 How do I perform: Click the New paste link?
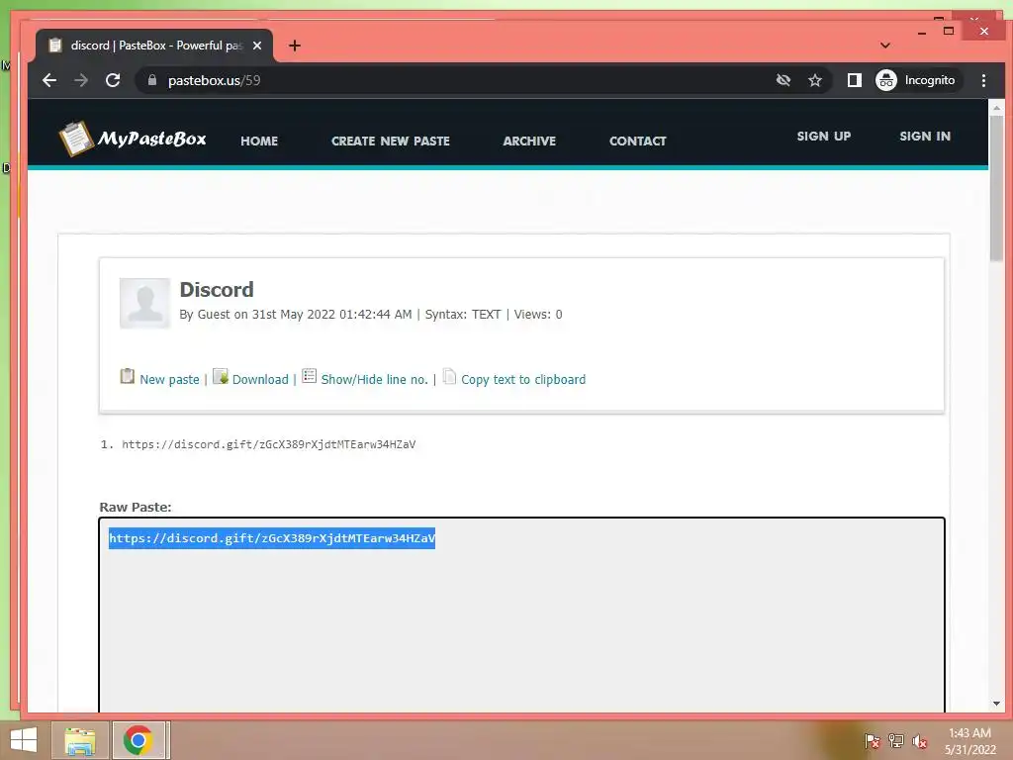click(x=169, y=379)
